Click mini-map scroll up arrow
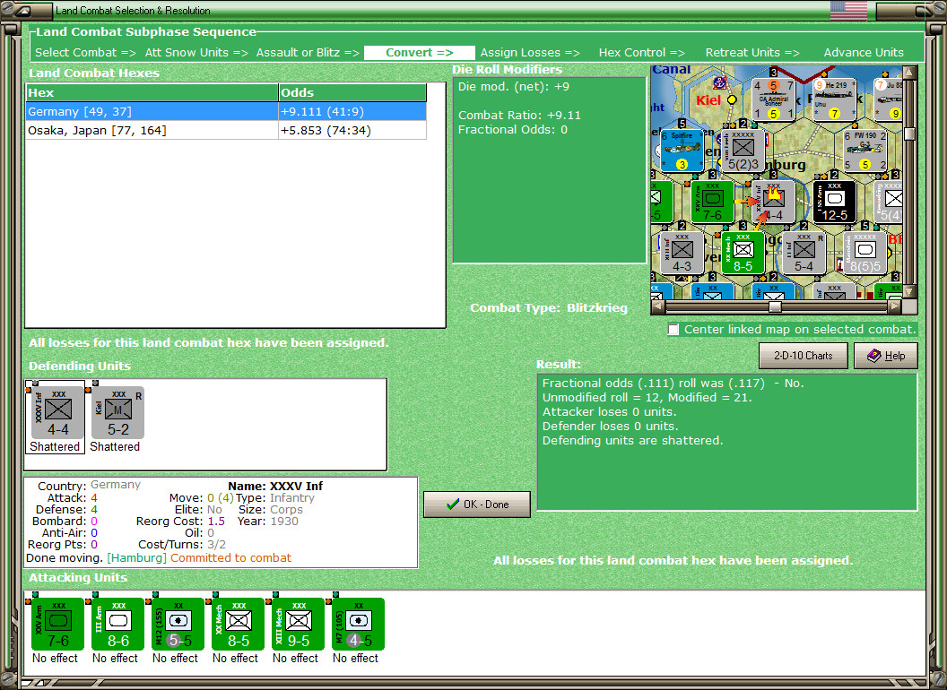The height and width of the screenshot is (690, 947). click(x=909, y=73)
